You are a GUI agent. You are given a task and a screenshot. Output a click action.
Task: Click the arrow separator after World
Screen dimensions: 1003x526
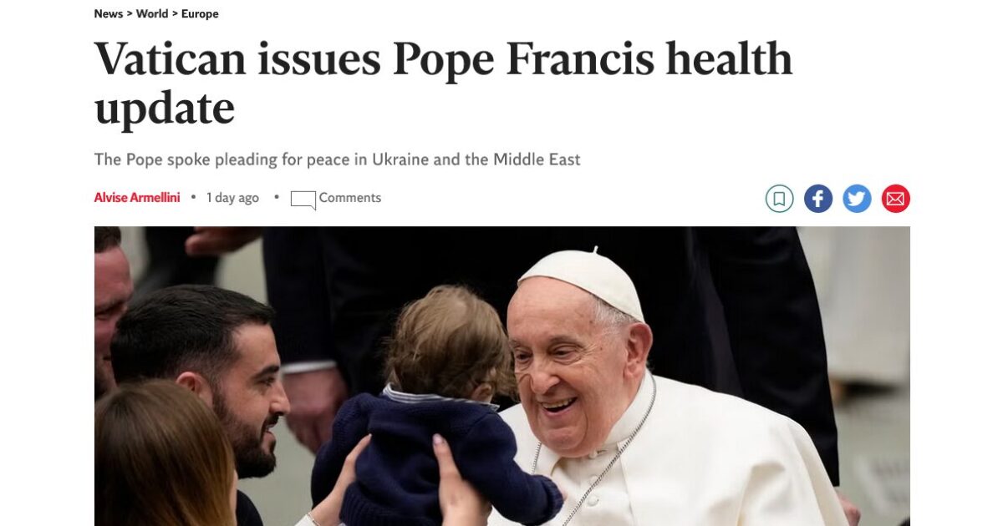coord(175,13)
